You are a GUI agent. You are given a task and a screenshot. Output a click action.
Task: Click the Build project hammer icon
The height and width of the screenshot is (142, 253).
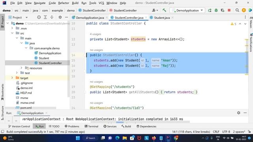(164, 10)
